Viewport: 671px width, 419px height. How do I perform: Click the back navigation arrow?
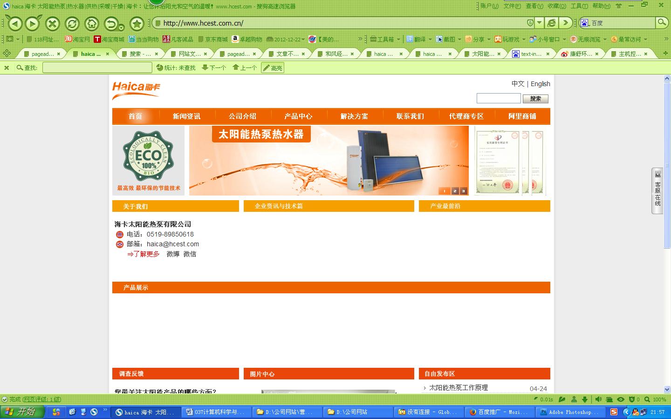15,23
